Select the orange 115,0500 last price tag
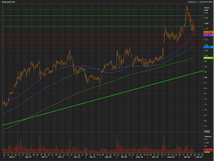 [x=208, y=32]
